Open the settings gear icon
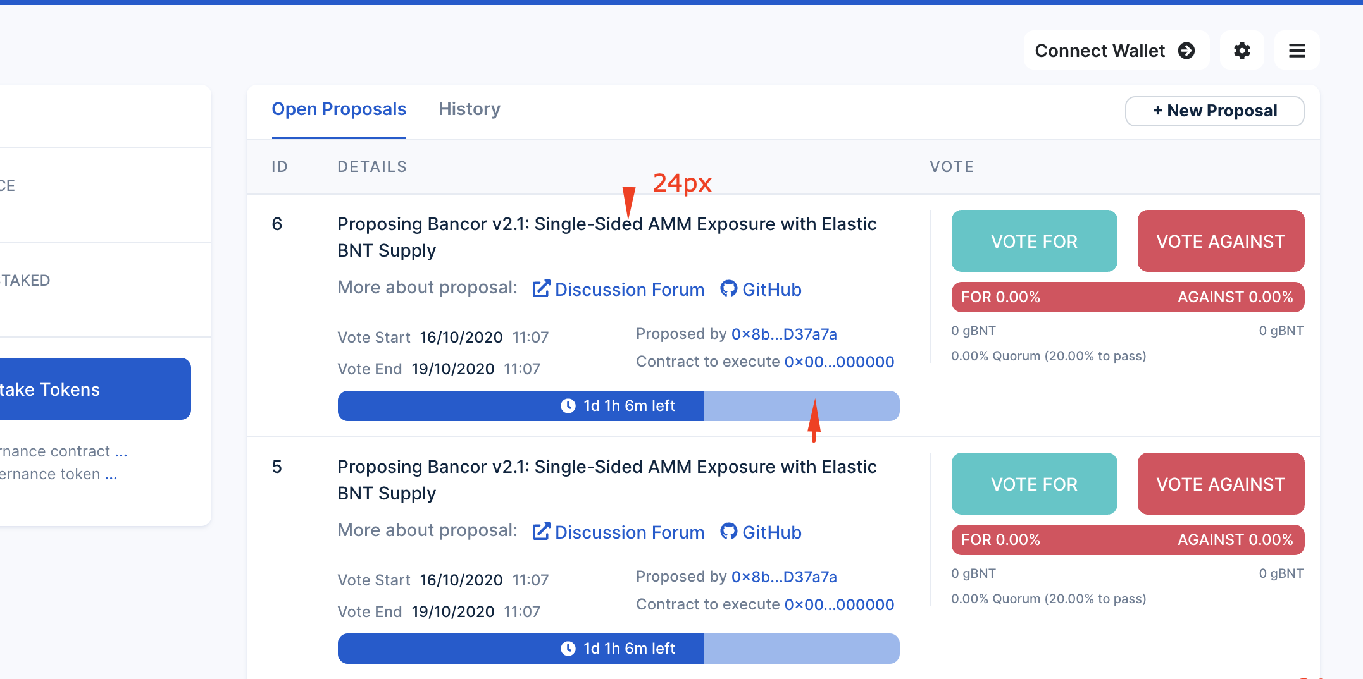Image resolution: width=1363 pixels, height=679 pixels. pyautogui.click(x=1242, y=50)
